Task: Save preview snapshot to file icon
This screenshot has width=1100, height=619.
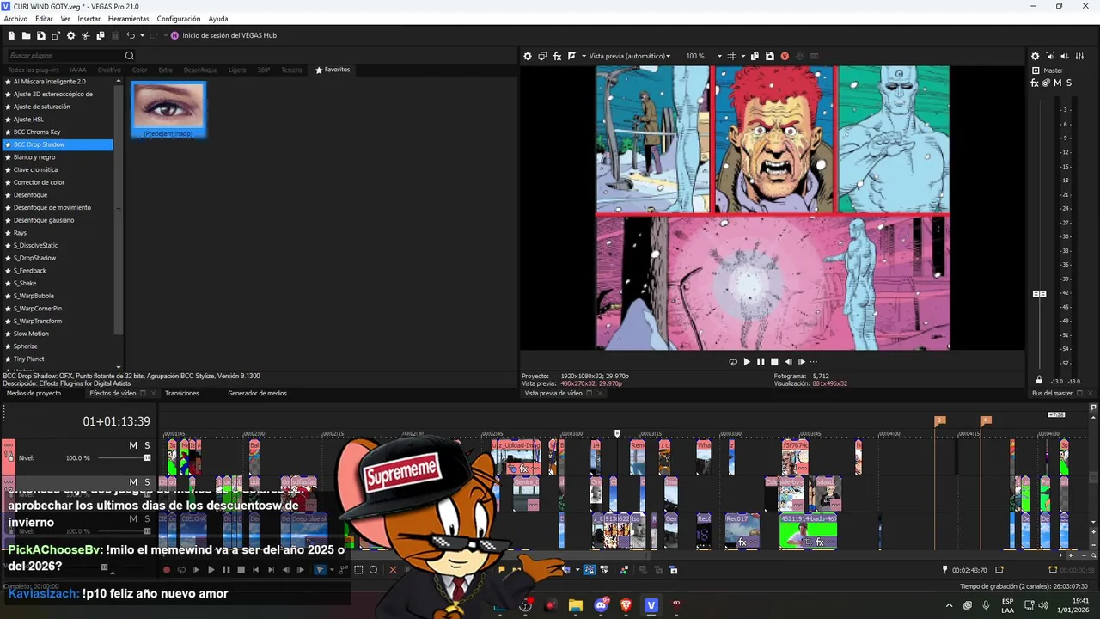Action: tap(769, 56)
